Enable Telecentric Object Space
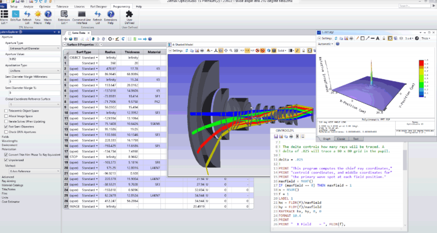This screenshot has height=233, width=437. click(6, 111)
